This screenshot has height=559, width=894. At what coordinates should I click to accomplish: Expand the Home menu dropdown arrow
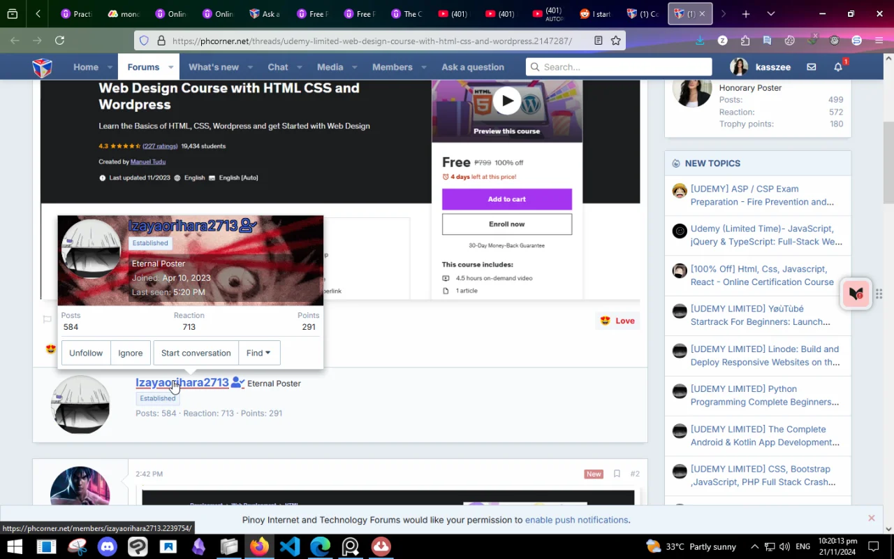point(110,67)
